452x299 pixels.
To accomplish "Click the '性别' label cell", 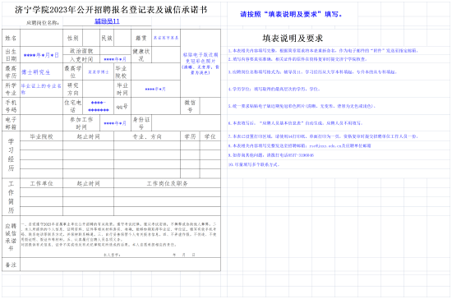I will click(x=72, y=38).
